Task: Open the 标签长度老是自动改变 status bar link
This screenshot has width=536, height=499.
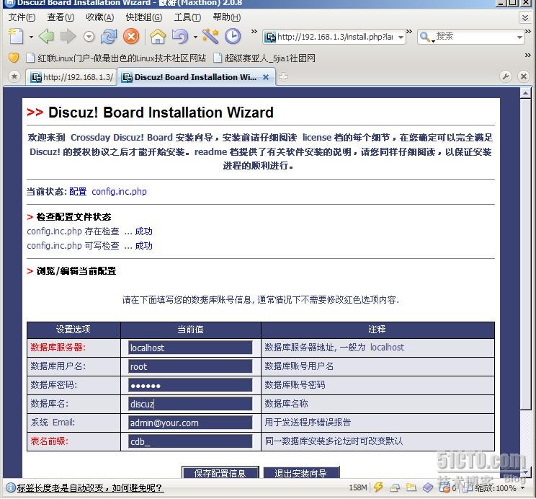Action: (90, 488)
